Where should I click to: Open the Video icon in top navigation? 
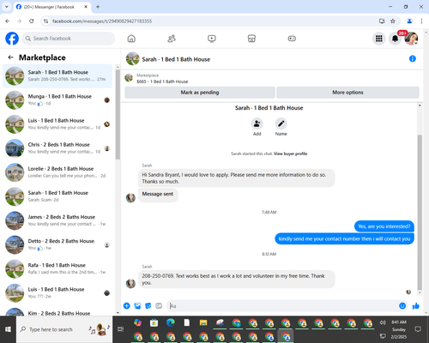(212, 39)
